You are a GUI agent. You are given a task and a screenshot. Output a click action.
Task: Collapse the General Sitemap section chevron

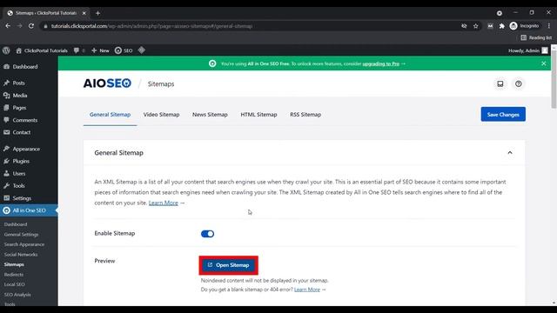pos(510,153)
